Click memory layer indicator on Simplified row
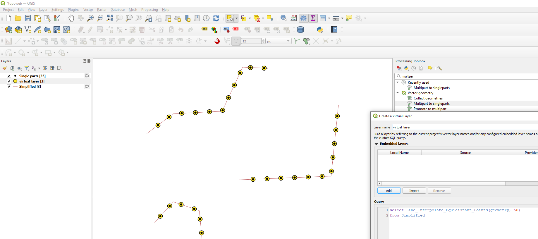The image size is (538, 239). 87,86
